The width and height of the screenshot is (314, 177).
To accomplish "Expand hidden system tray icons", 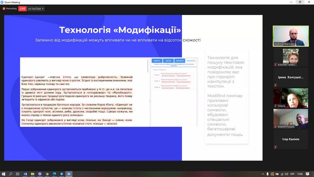I will coord(263,174).
